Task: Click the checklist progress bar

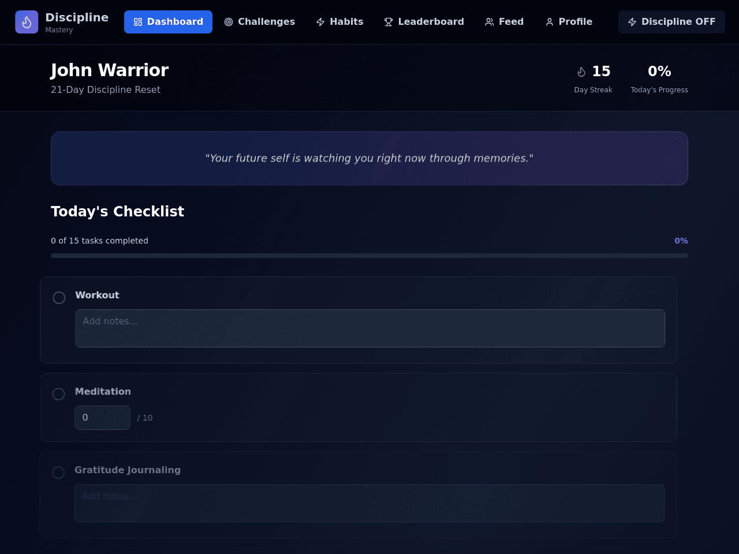Action: (369, 256)
